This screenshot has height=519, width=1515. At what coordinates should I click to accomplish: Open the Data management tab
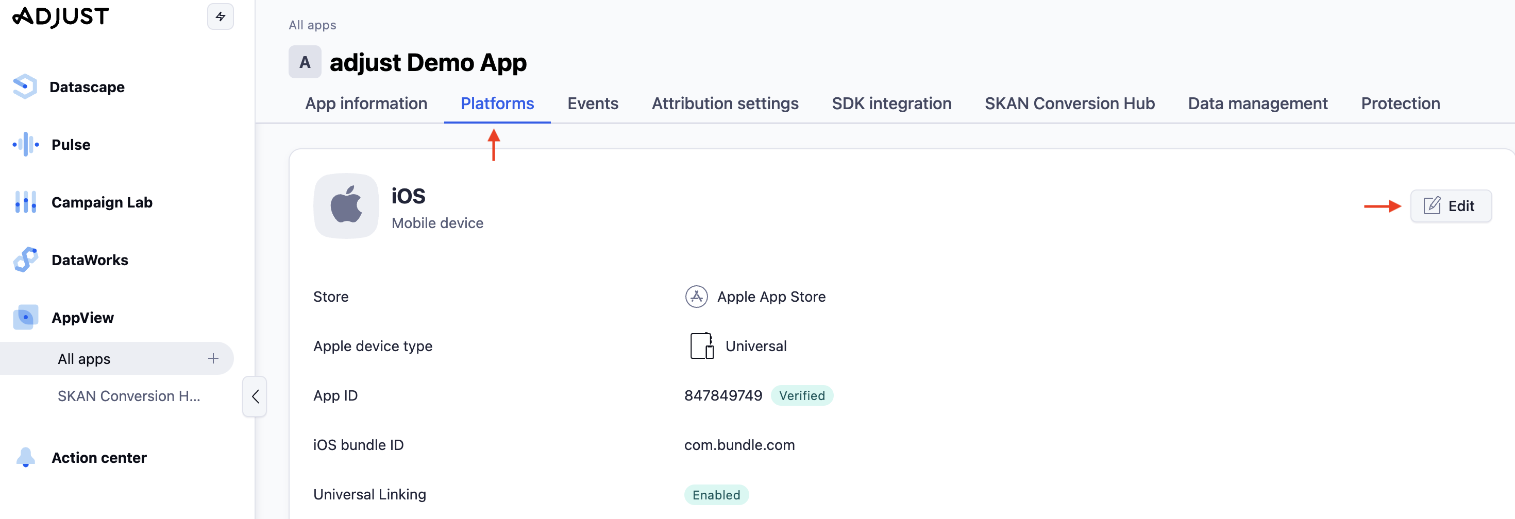1257,103
